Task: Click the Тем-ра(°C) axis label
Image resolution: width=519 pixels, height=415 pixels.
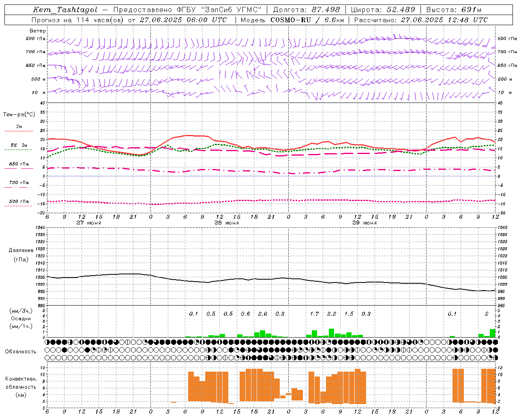Action: pyautogui.click(x=19, y=115)
